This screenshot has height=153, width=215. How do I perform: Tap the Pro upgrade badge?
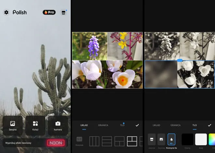coord(49,12)
